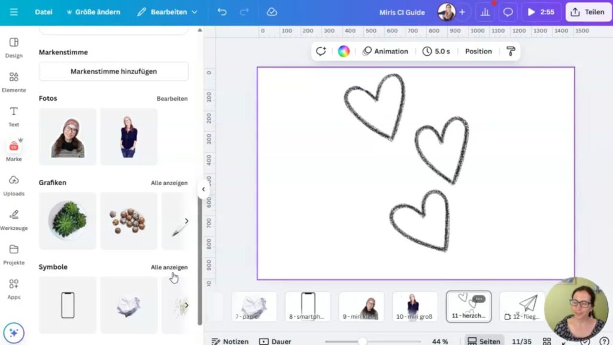Image resolution: width=613 pixels, height=345 pixels.
Task: Open the Bearbeiten dropdown
Action: pos(167,12)
